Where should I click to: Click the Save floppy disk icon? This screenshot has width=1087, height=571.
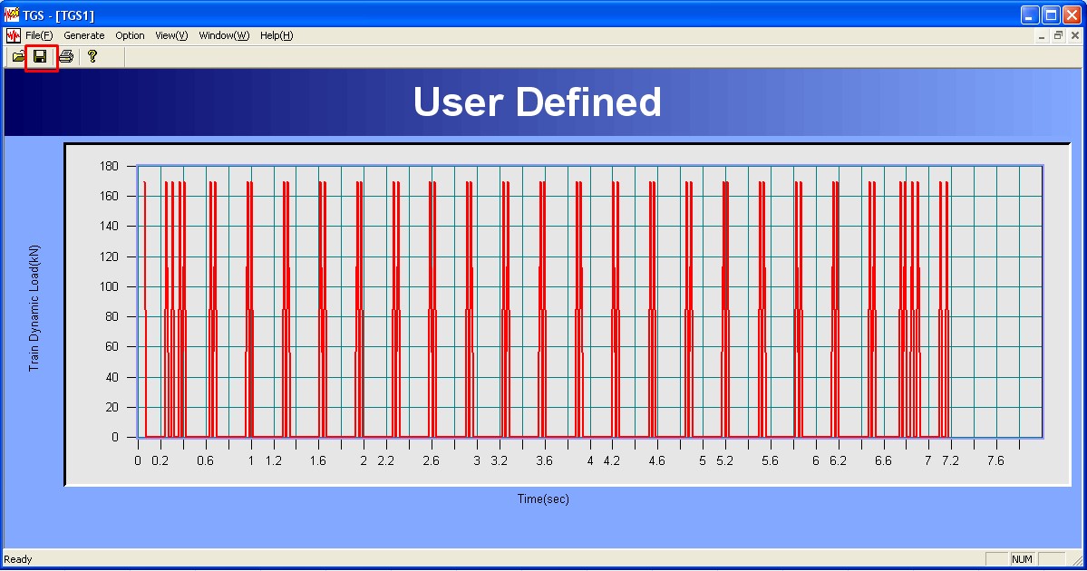[41, 56]
